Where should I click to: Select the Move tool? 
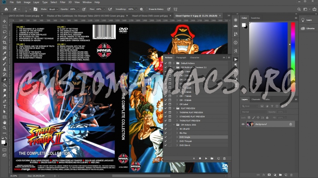point(5,21)
